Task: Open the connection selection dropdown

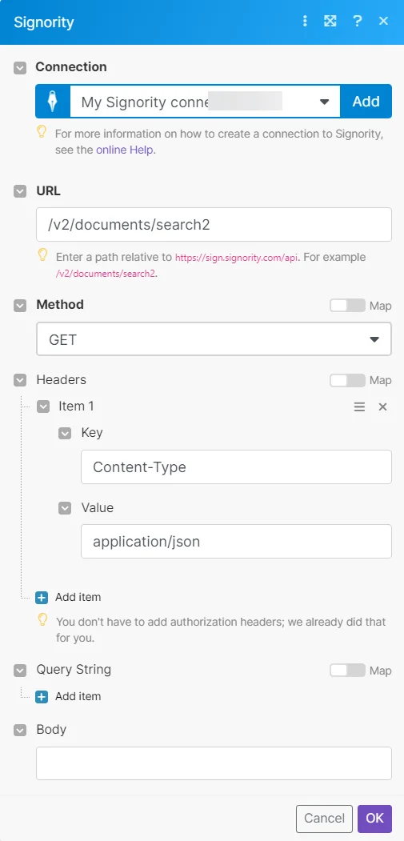Action: tap(205, 102)
